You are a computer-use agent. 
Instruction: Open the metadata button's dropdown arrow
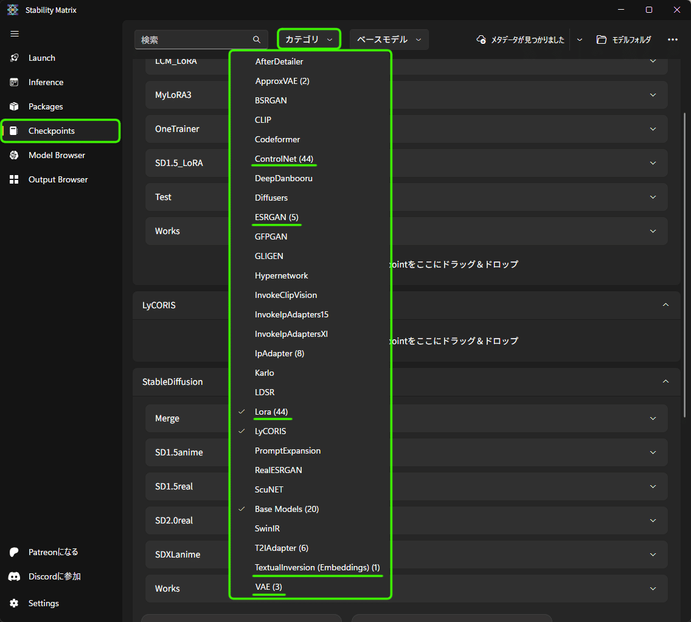pyautogui.click(x=580, y=40)
